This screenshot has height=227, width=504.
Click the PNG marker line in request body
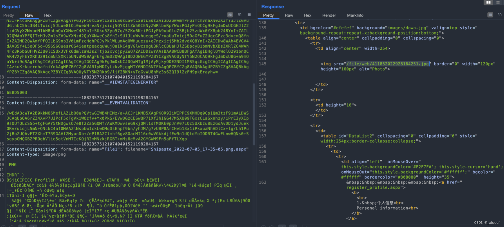(x=12, y=165)
